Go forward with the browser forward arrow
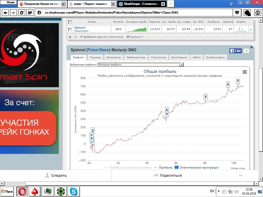The height and width of the screenshot is (197, 263). (x=14, y=13)
